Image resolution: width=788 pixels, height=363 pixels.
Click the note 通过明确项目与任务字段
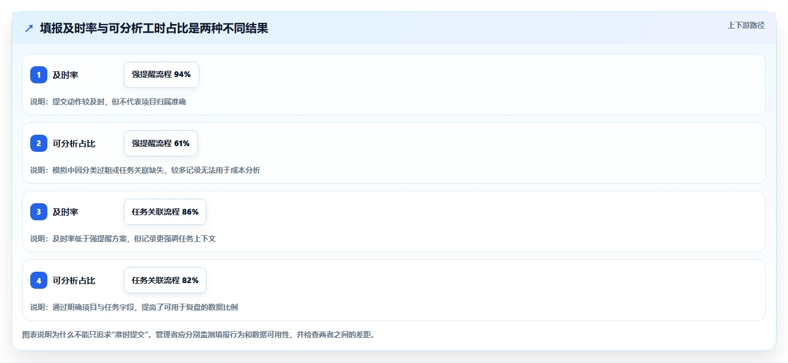point(134,307)
